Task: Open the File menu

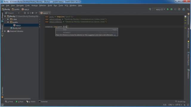Action: [x=3, y=6]
